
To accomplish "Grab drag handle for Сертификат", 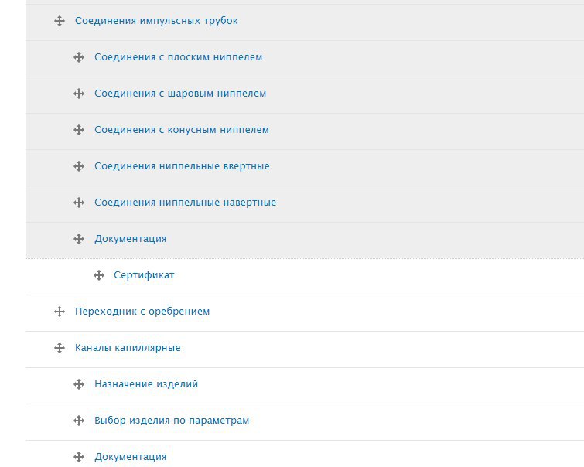I will click(x=99, y=275).
